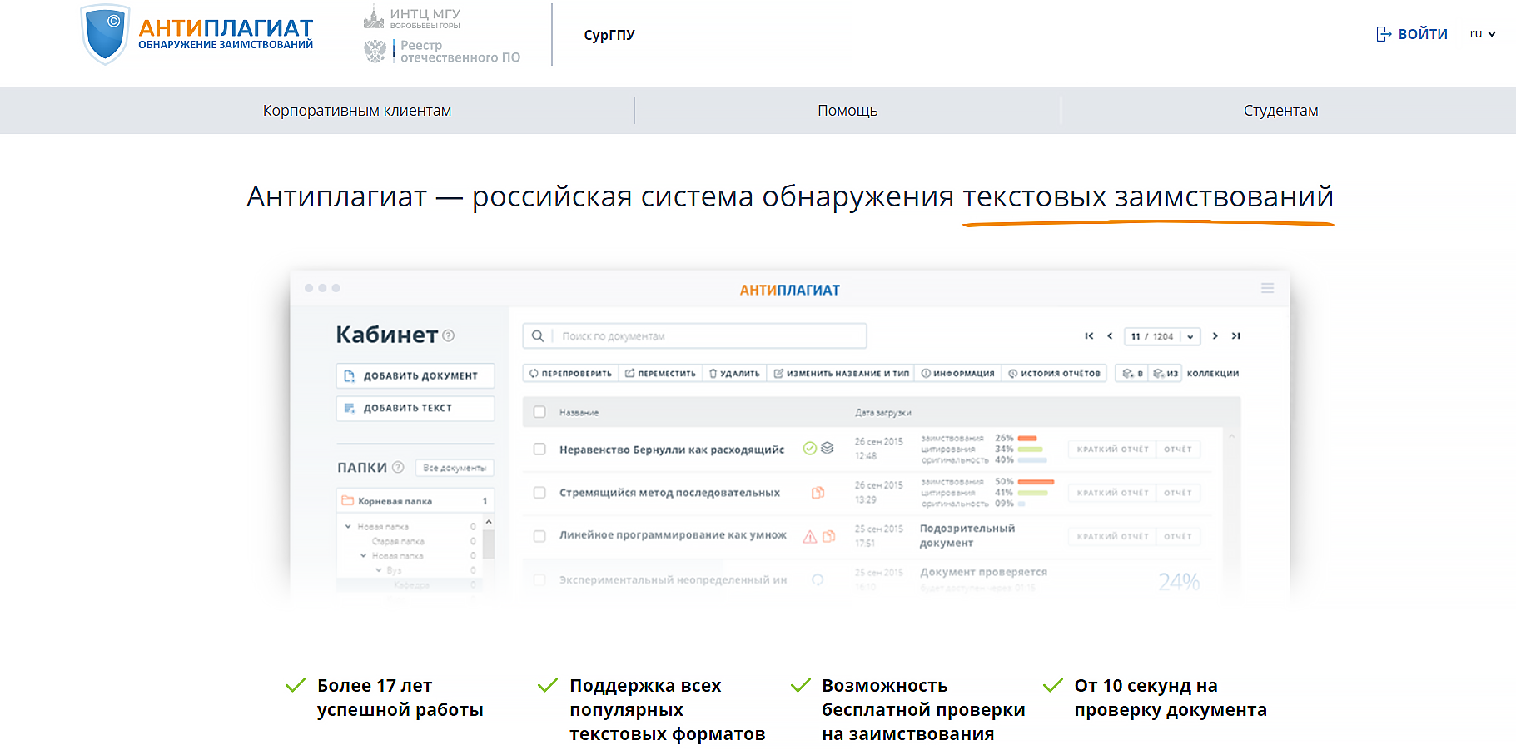This screenshot has height=755, width=1516.
Task: Go to previous page of documents
Action: [x=1110, y=336]
